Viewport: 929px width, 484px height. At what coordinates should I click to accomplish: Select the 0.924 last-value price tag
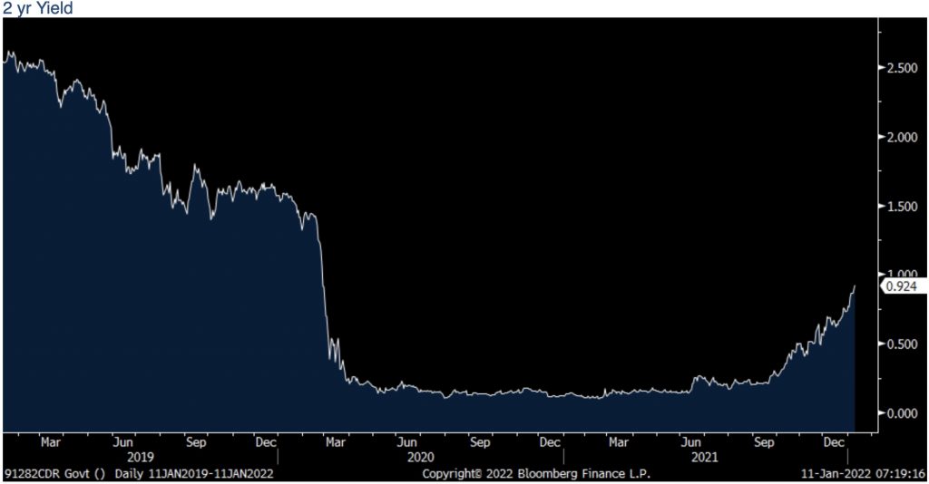[x=901, y=286]
